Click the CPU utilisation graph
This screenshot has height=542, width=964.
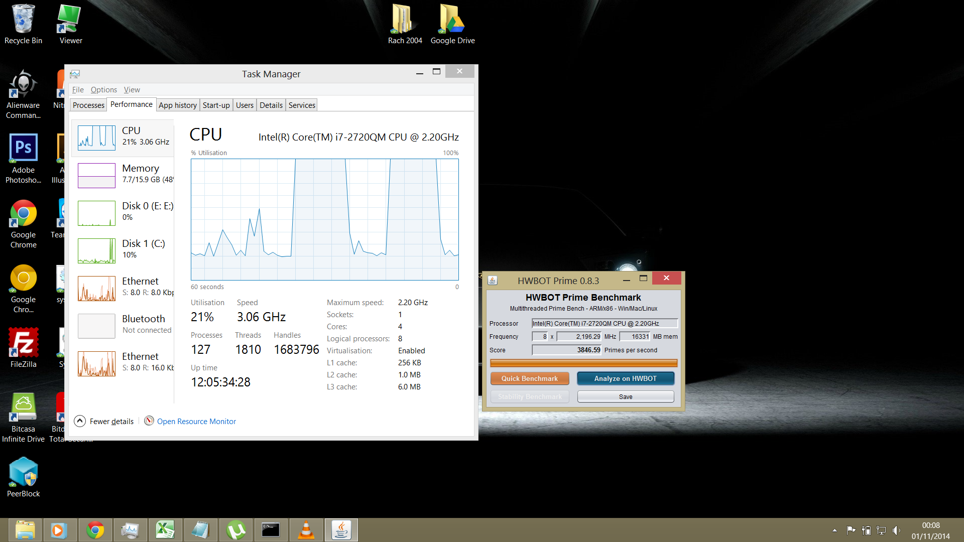tap(324, 219)
